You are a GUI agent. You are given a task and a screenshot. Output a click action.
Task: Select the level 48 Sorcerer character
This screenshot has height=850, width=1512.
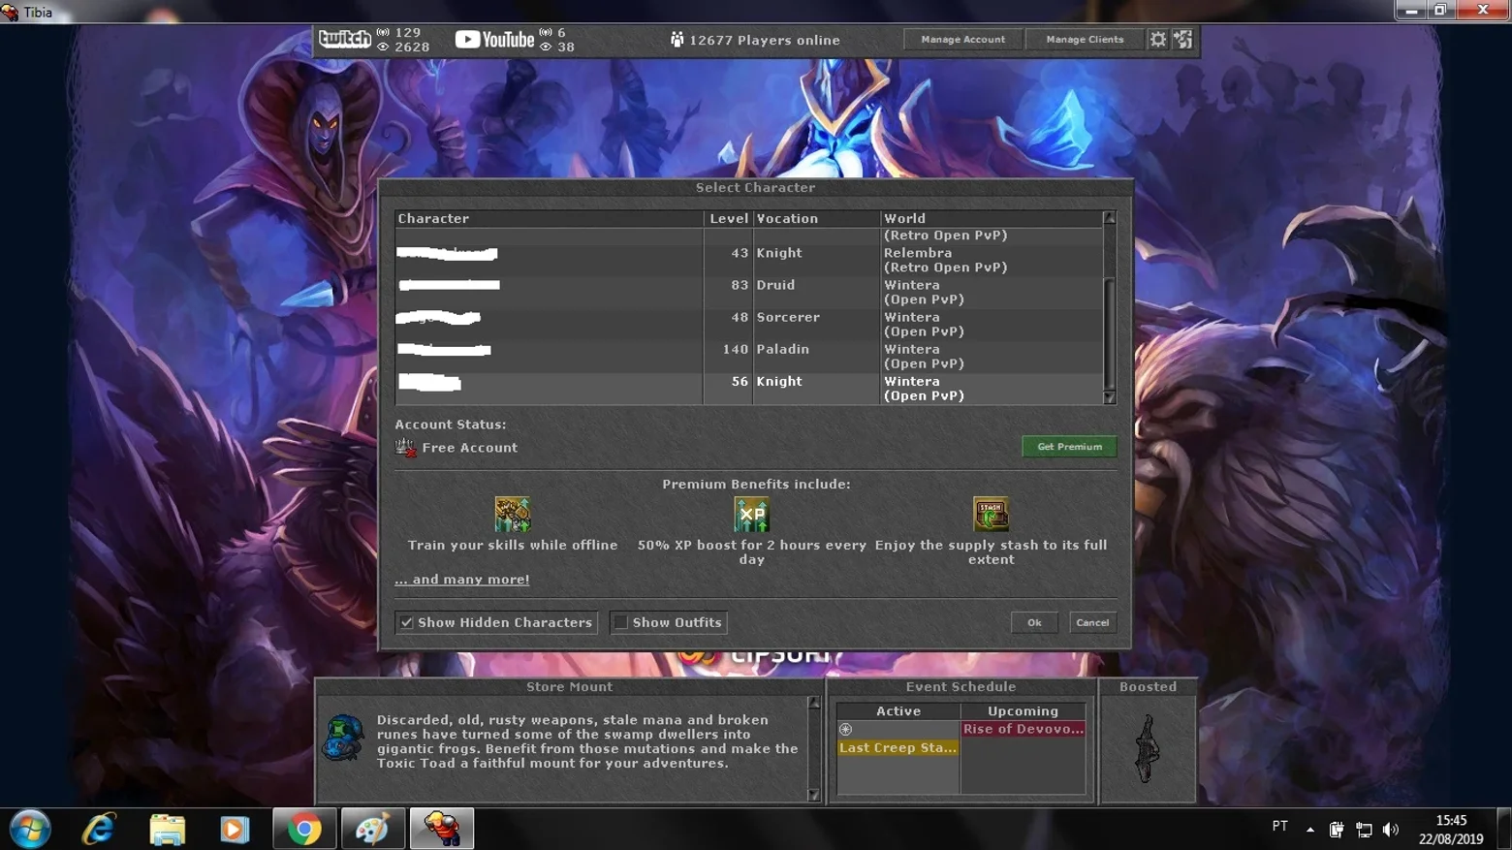click(749, 324)
